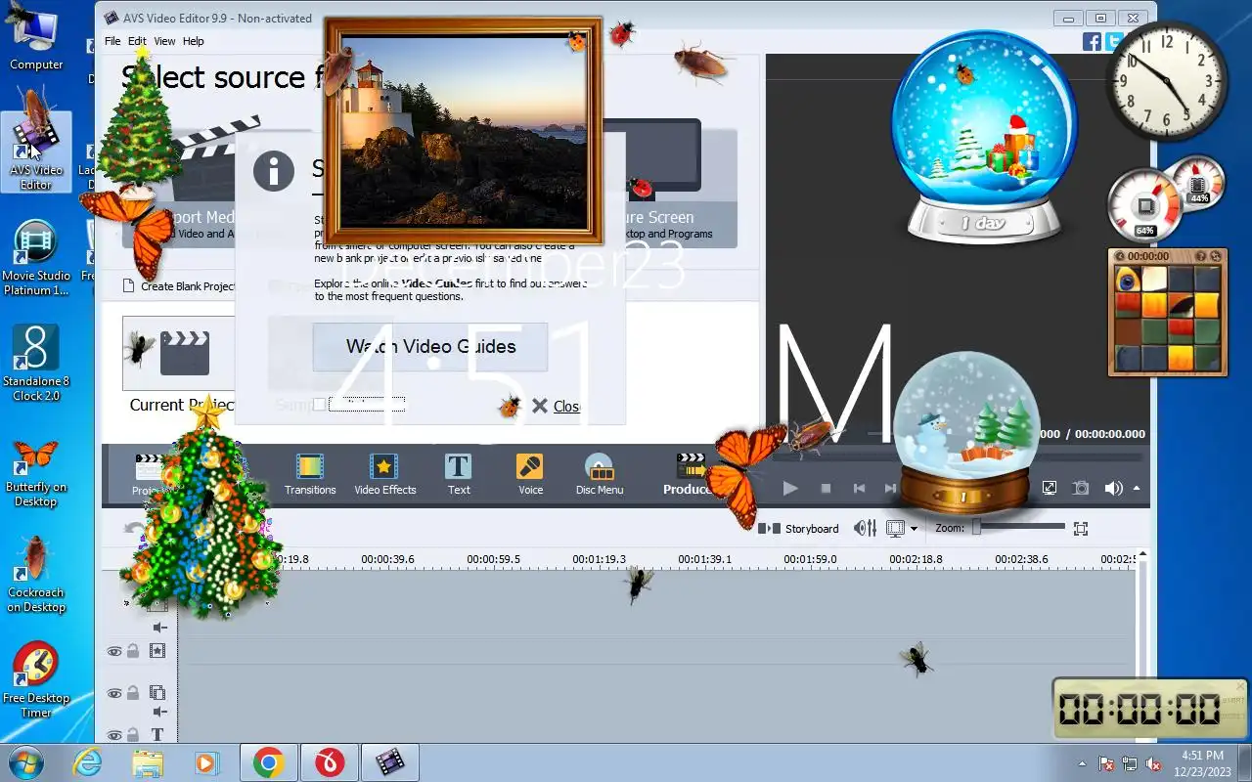Play the preview video

[x=790, y=488]
